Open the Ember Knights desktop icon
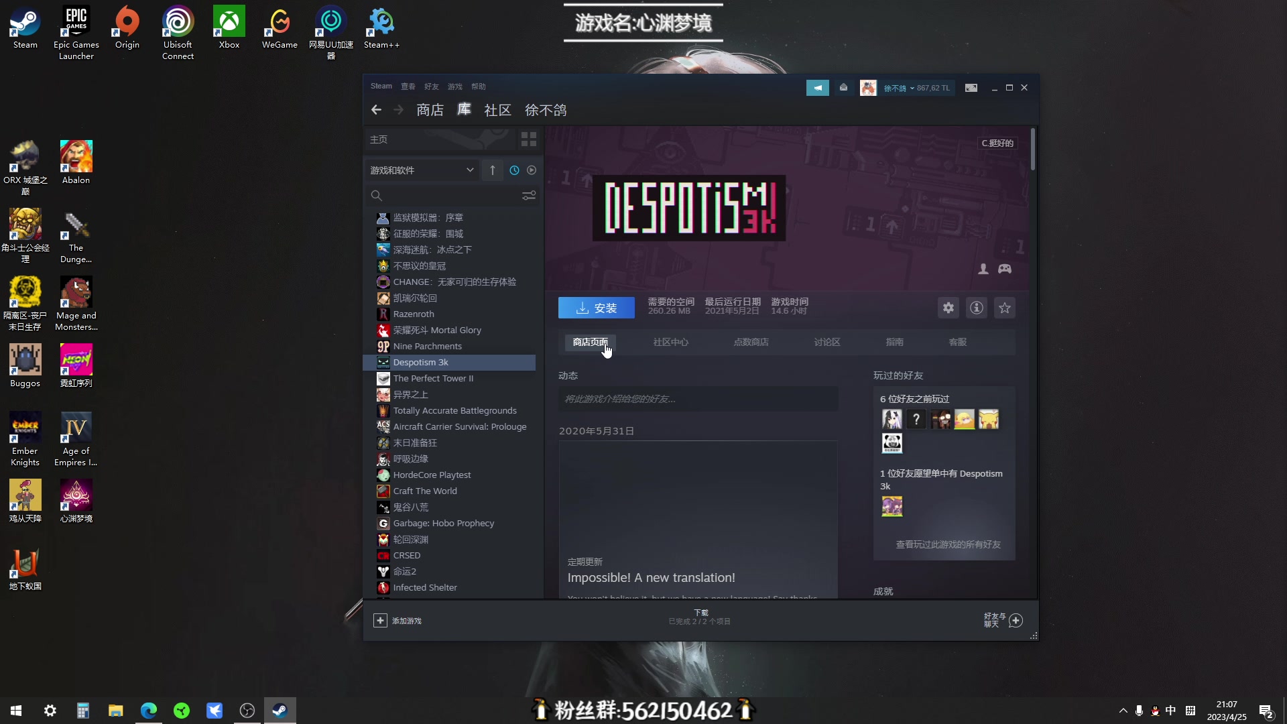Image resolution: width=1287 pixels, height=724 pixels. [25, 439]
